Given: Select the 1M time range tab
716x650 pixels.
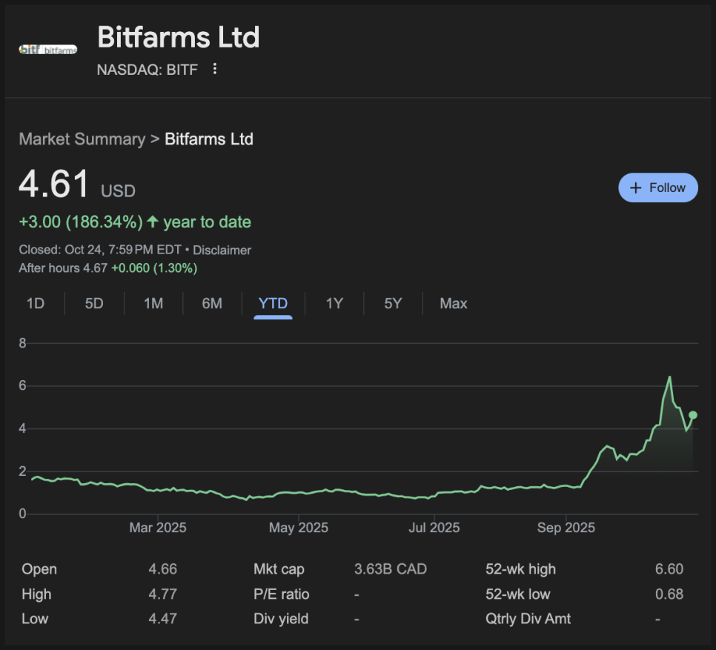Looking at the screenshot, I should point(153,303).
